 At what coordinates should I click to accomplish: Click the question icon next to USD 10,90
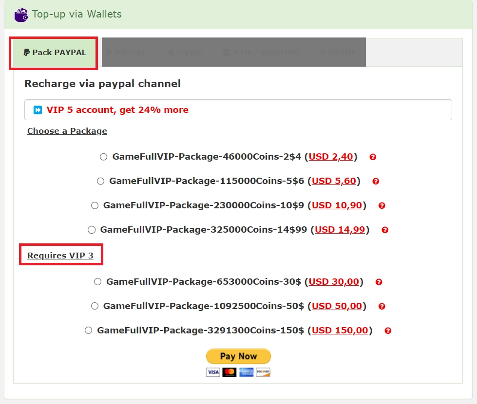tap(382, 206)
